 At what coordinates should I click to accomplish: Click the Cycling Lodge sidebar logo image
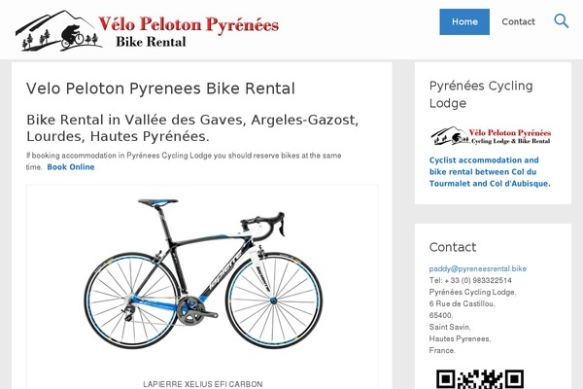tap(490, 136)
